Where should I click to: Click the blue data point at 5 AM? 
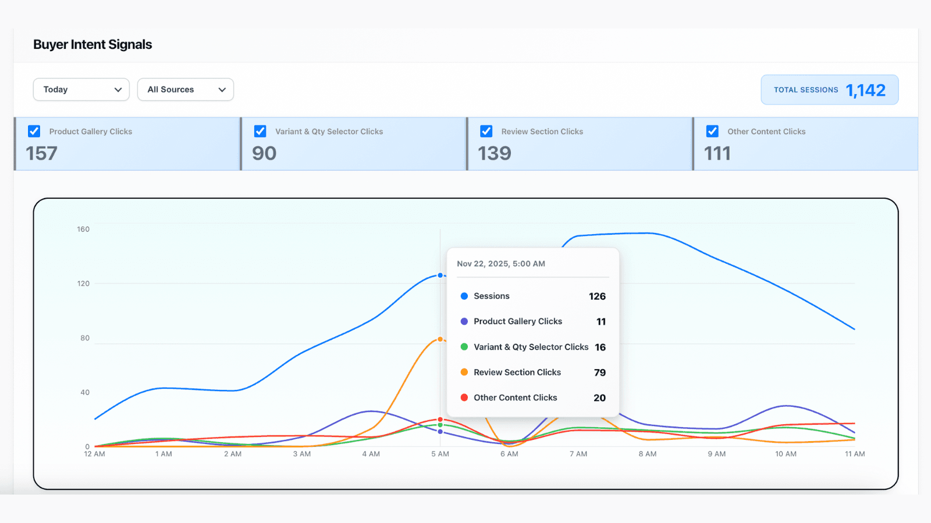pos(440,275)
